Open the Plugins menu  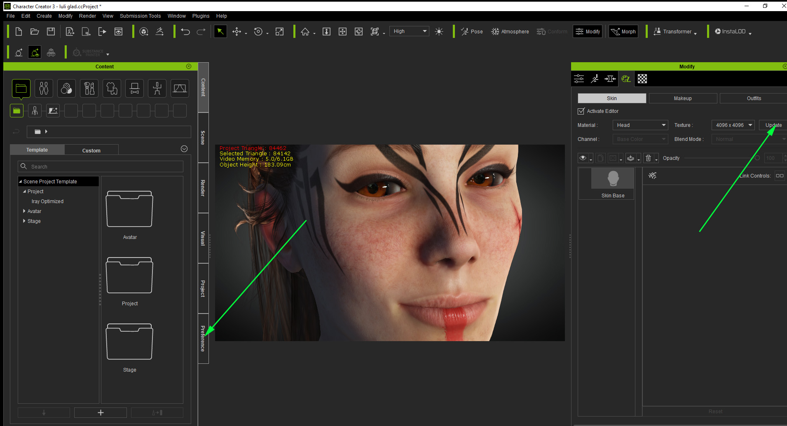click(x=201, y=16)
